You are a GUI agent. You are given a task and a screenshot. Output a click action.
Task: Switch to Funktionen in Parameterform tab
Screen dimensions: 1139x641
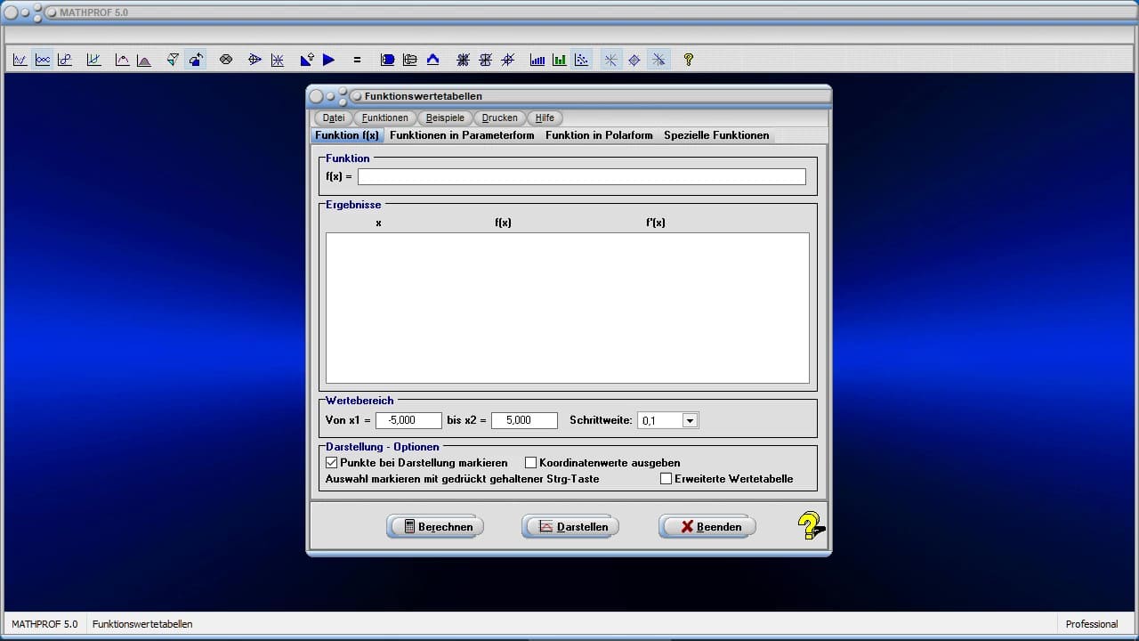[462, 135]
